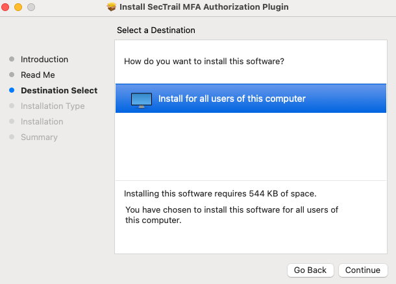The width and height of the screenshot is (396, 284).
Task: Click the Go Back button
Action: pyautogui.click(x=310, y=270)
